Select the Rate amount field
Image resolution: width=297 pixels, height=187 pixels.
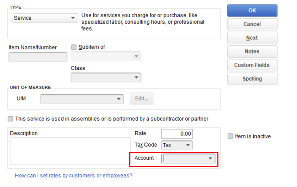coord(177,134)
